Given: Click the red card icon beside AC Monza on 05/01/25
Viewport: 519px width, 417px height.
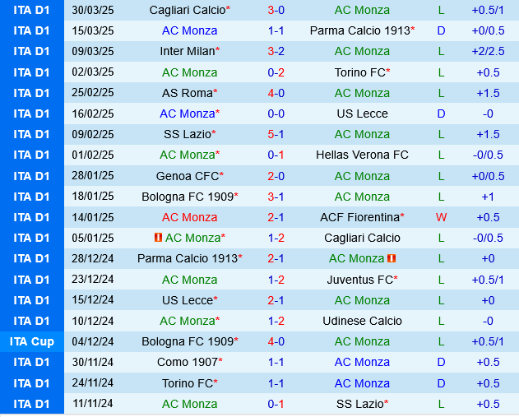Looking at the screenshot, I should click(158, 238).
